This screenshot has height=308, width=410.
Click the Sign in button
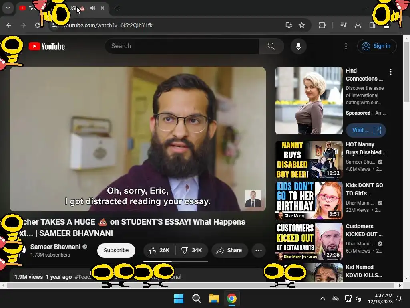[377, 46]
